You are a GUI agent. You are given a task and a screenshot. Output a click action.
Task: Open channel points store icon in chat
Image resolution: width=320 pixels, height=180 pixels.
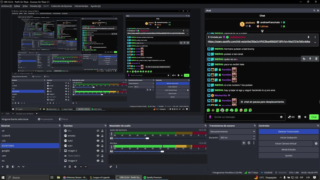pos(299,117)
